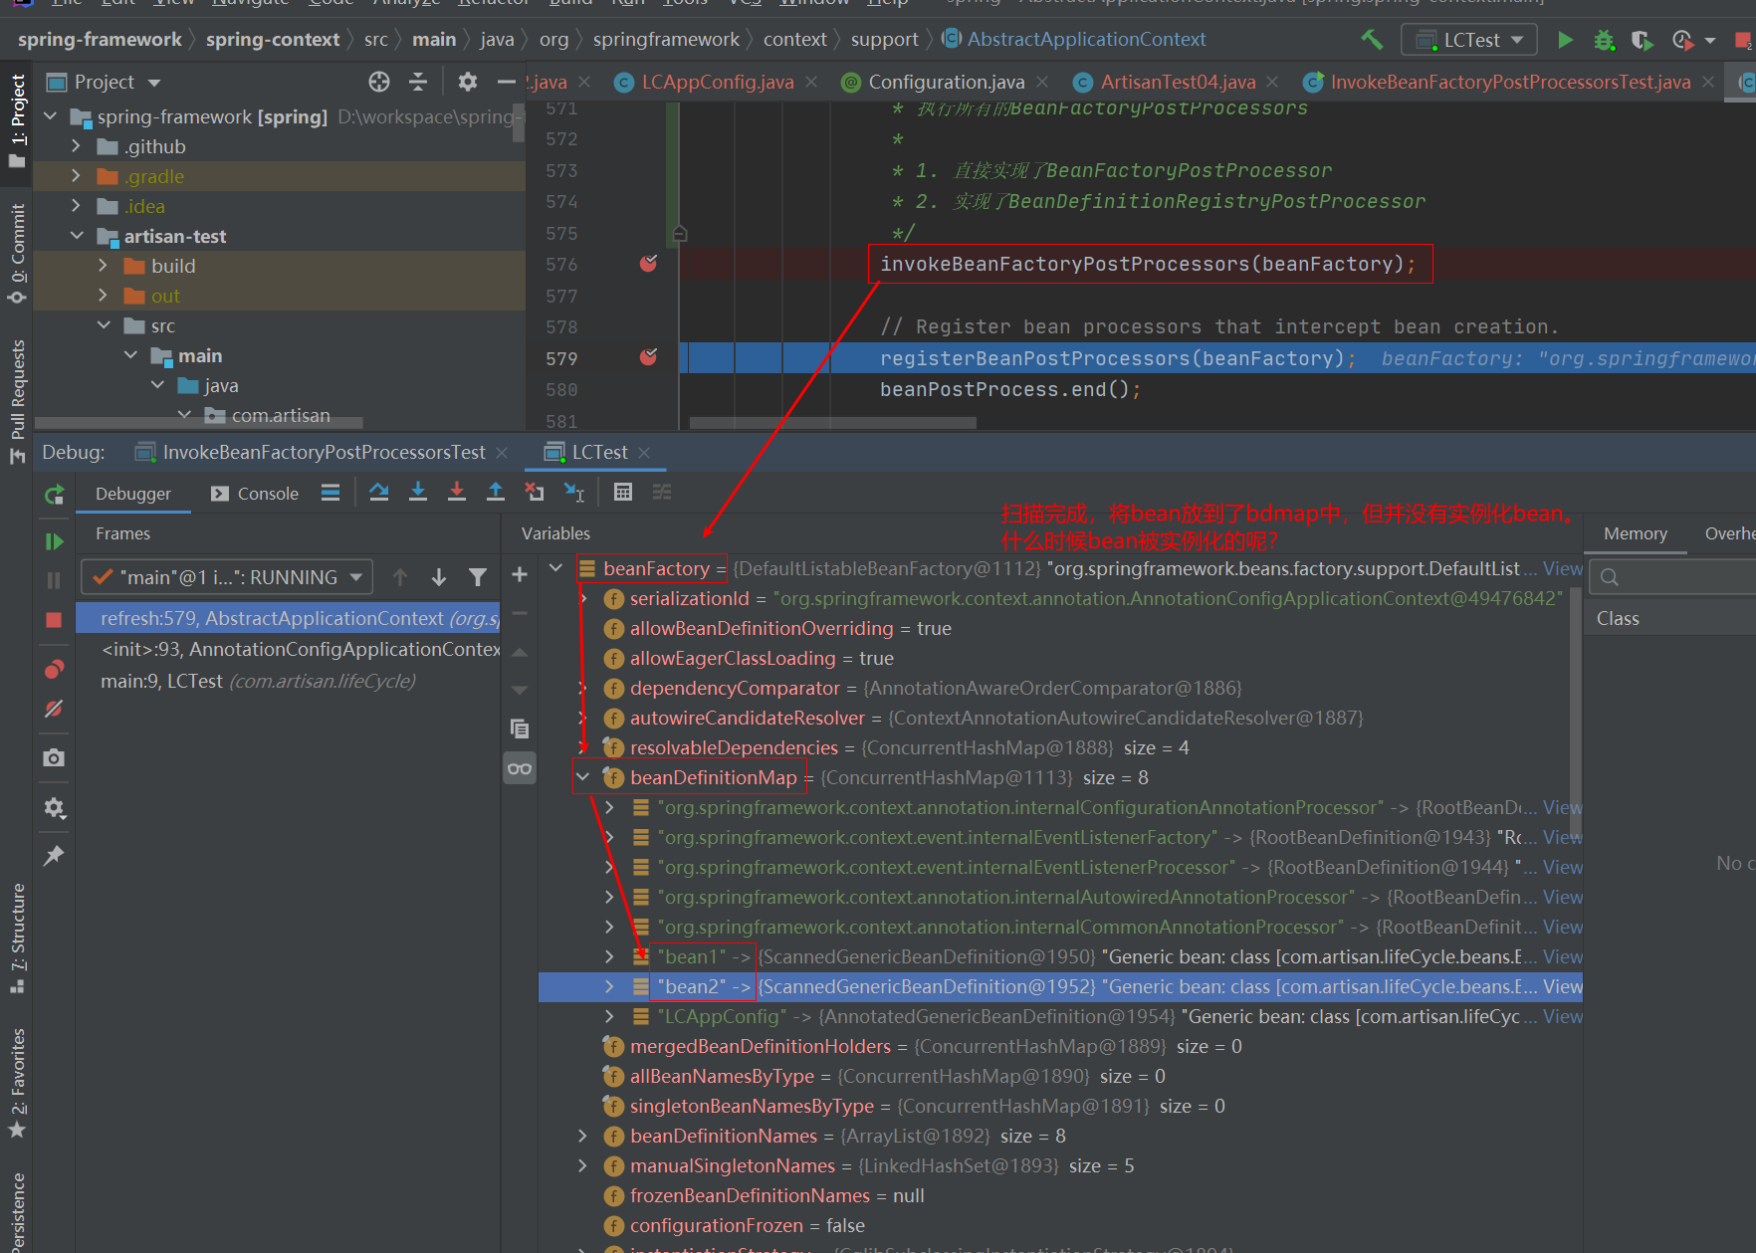Open the Commit tool window sidebar
This screenshot has height=1253, width=1756.
17,254
